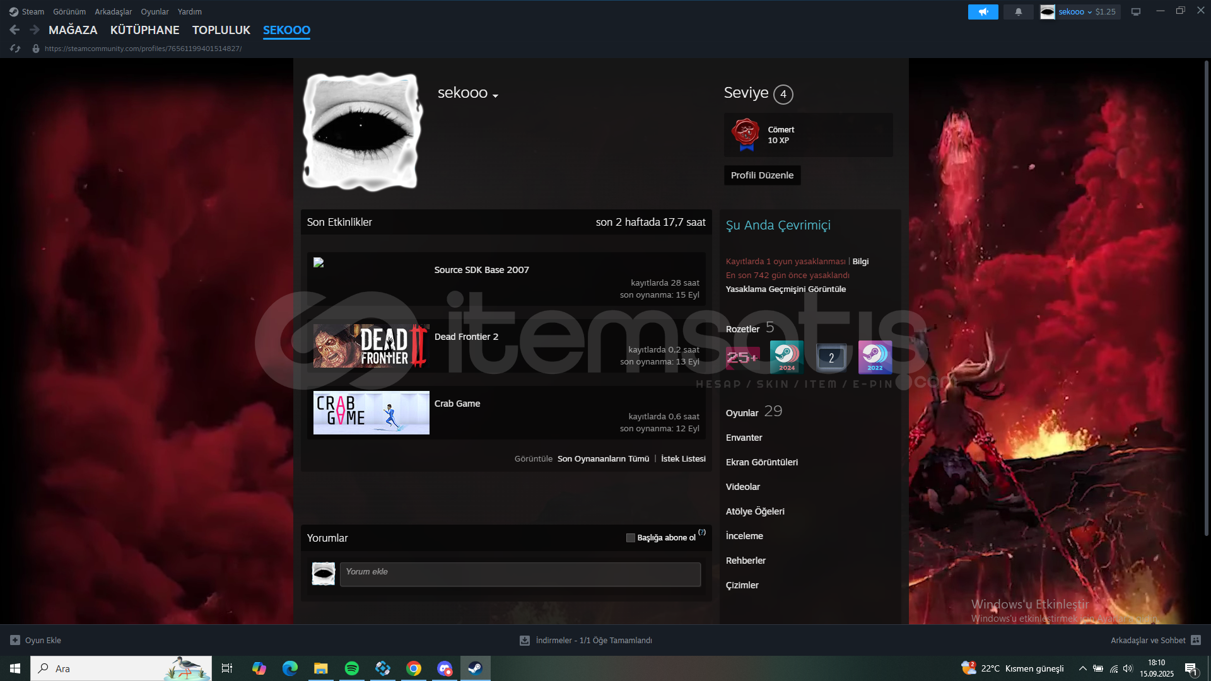The image size is (1211, 681).
Task: Open Ekran Görüntüleri link
Action: [x=762, y=462]
